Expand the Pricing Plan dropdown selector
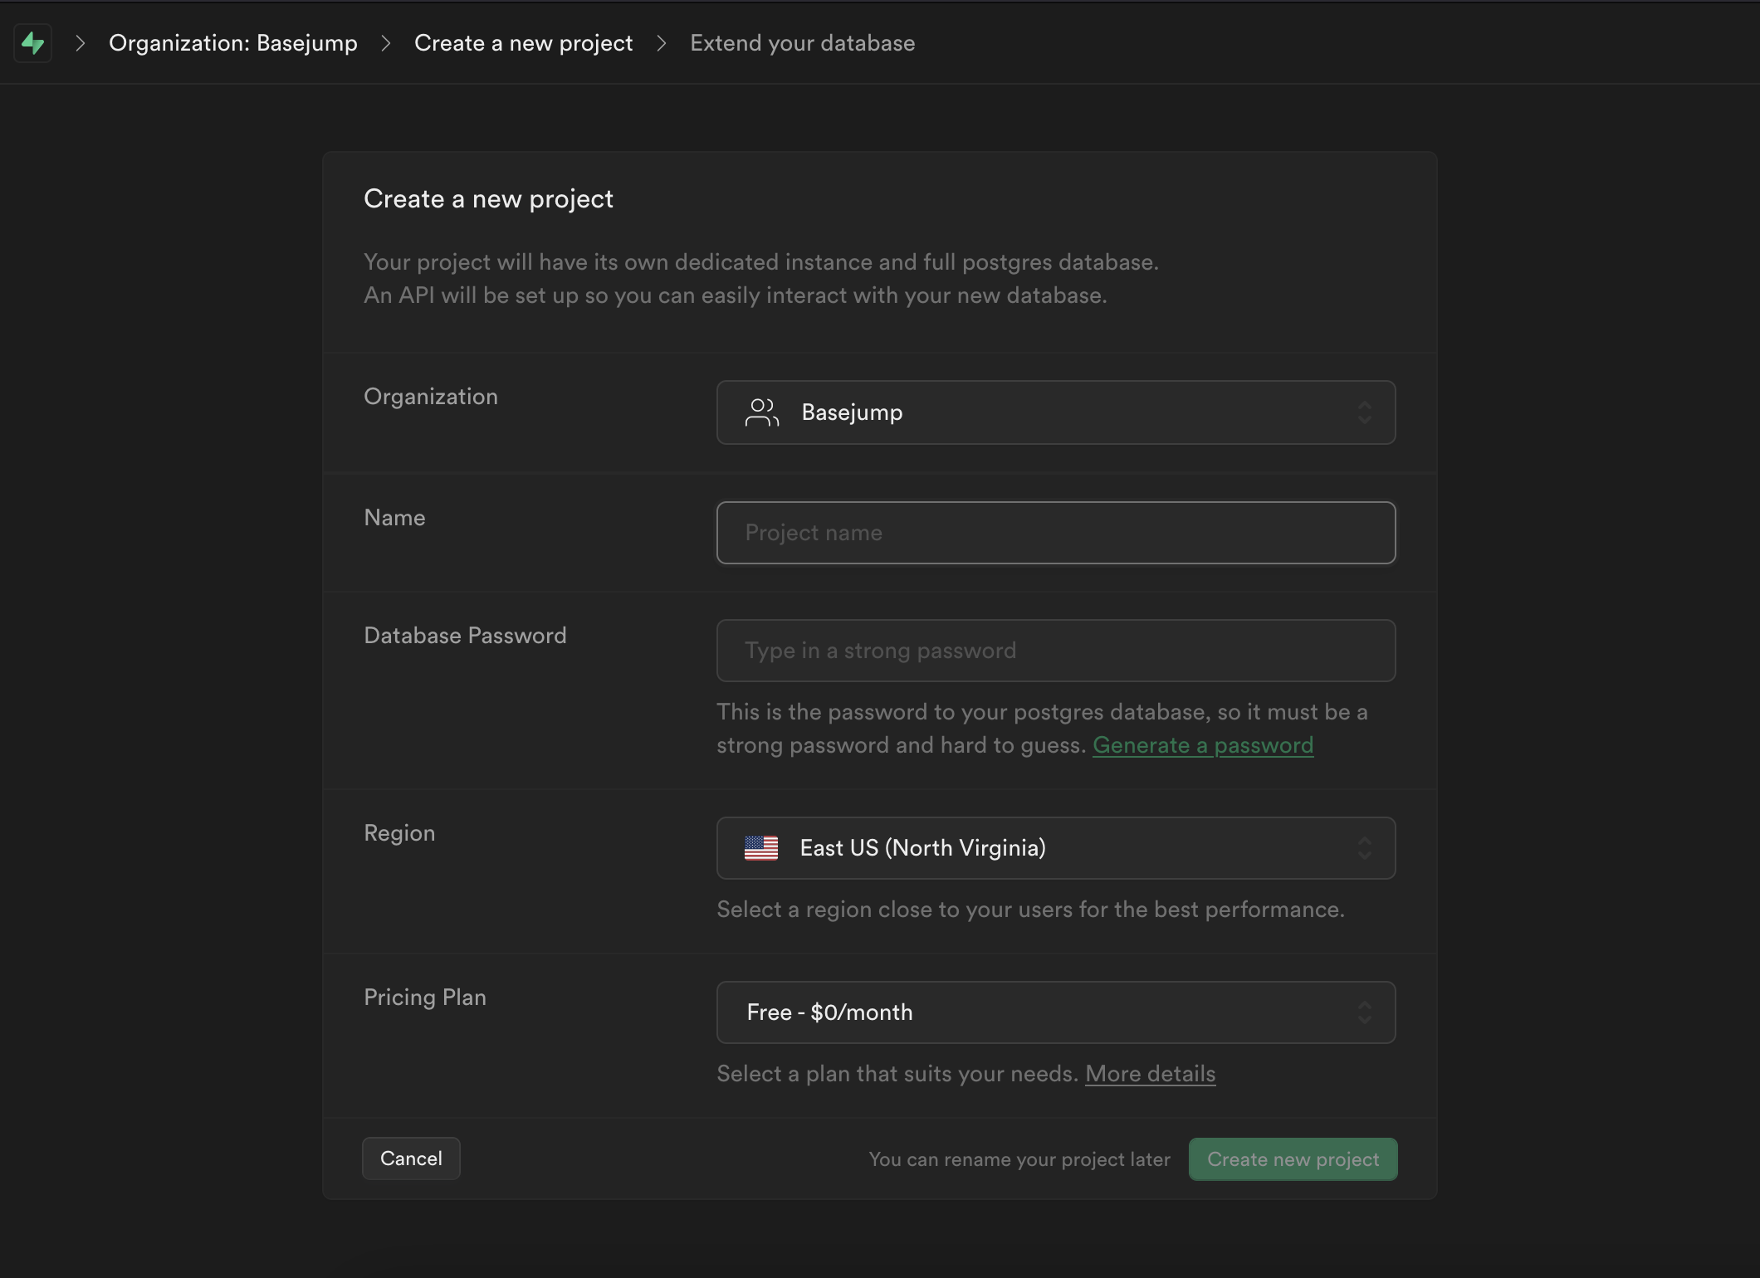 coord(1055,1012)
